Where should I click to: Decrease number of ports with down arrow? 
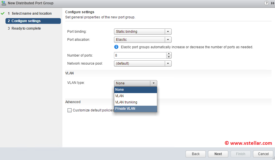[x=169, y=57]
